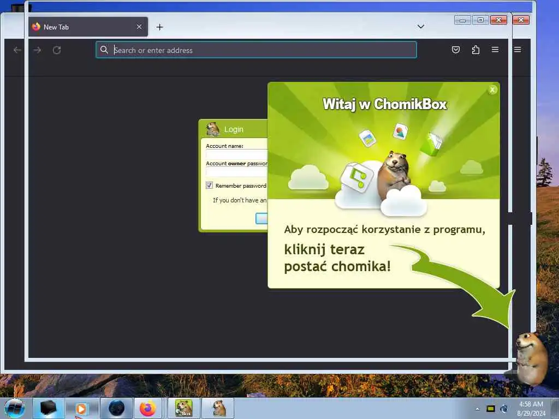Close the front Firefox window
The width and height of the screenshot is (559, 419).
click(x=499, y=20)
